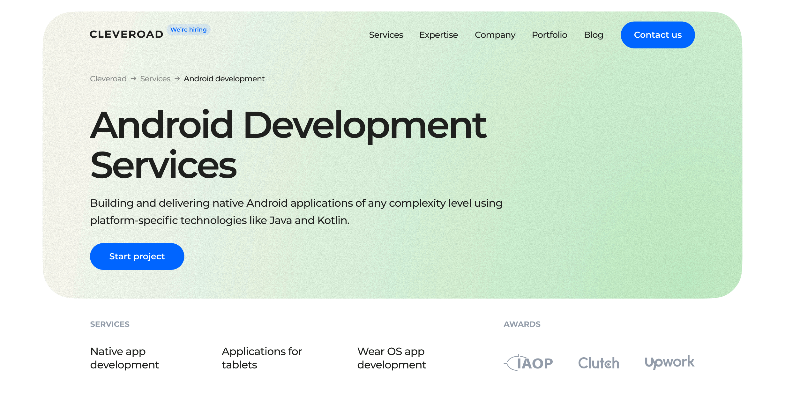Click the Clutch award badge
785x400 pixels.
point(599,362)
